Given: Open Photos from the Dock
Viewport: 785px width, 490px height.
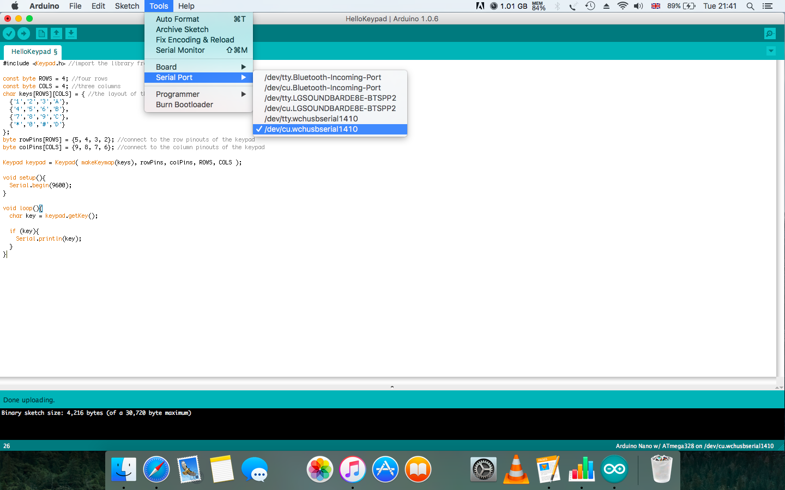Looking at the screenshot, I should point(320,469).
